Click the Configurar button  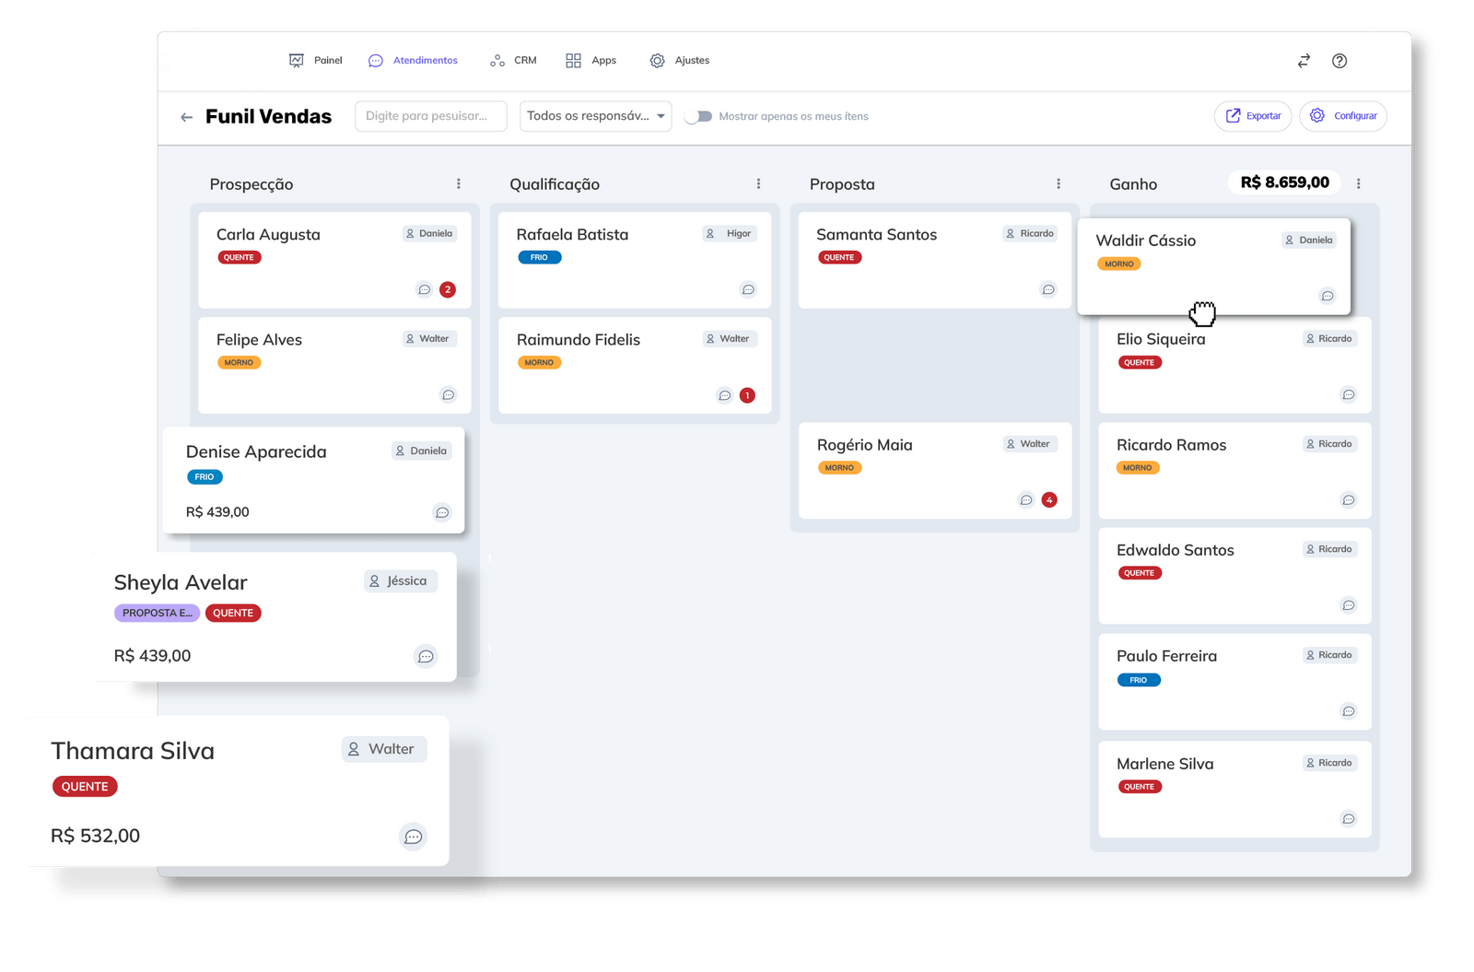pyautogui.click(x=1342, y=116)
